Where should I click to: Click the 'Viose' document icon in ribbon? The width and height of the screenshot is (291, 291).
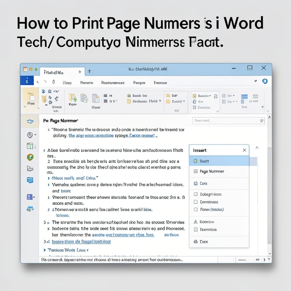point(96,101)
